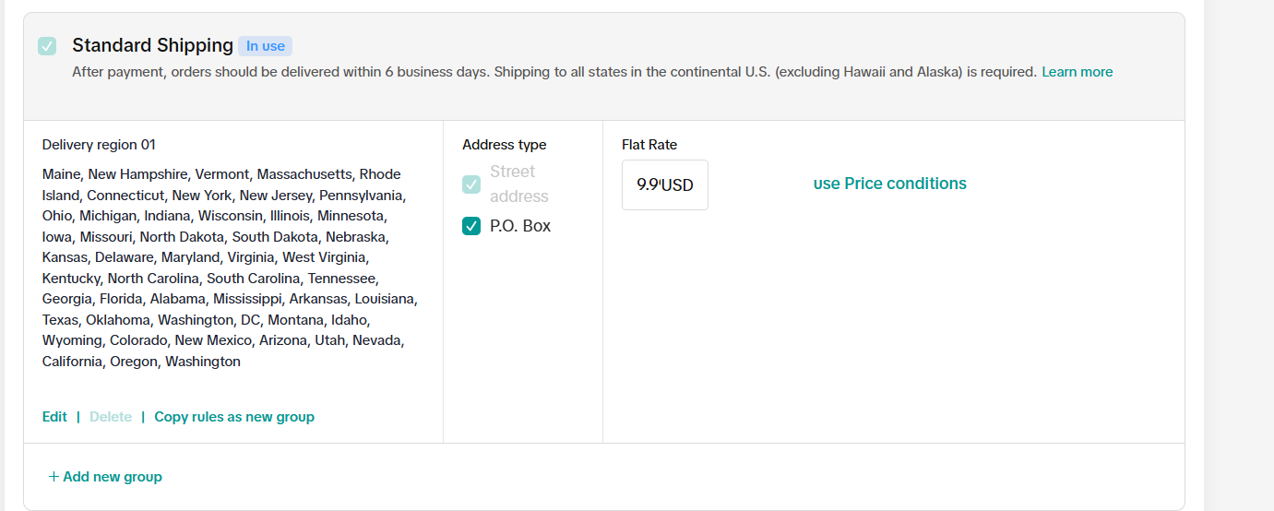
Task: Switch to use Price conditions
Action: [889, 184]
